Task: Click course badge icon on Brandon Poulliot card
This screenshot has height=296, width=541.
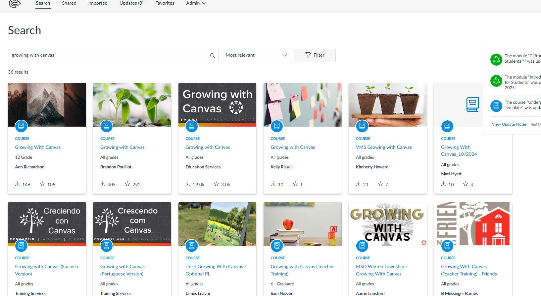Action: point(107,126)
